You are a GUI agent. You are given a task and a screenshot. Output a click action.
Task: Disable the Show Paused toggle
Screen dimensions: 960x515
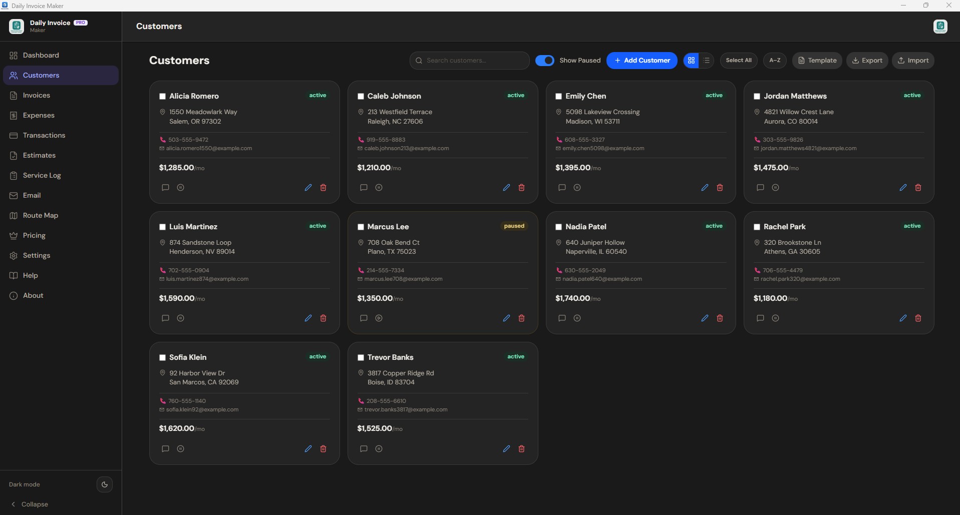click(x=545, y=61)
